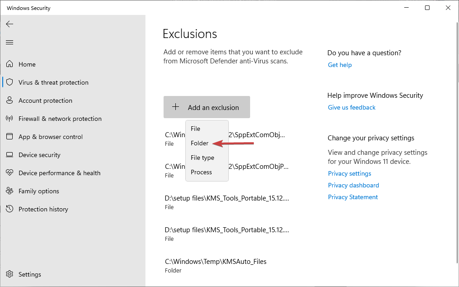Choose Folder from the exclusion dropdown
Viewport: 459px width, 287px height.
(207, 143)
